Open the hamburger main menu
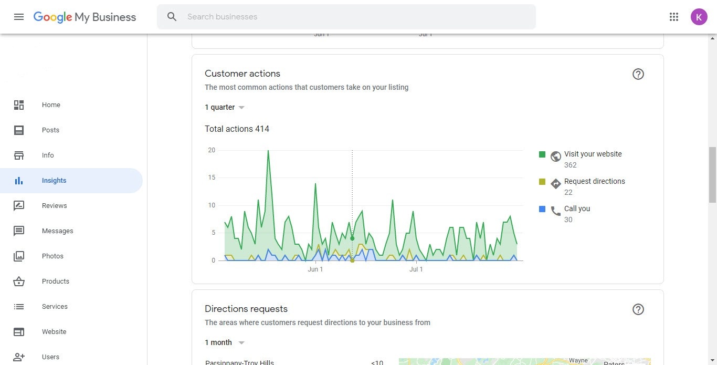This screenshot has width=717, height=365. point(19,17)
